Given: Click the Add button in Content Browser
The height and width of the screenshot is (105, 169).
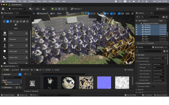Looking at the screenshot, I should click(6, 70).
